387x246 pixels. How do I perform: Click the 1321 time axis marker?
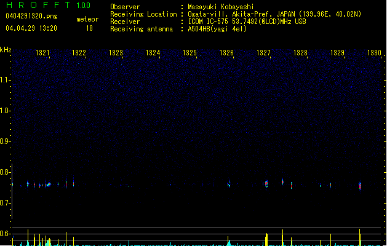(42, 52)
